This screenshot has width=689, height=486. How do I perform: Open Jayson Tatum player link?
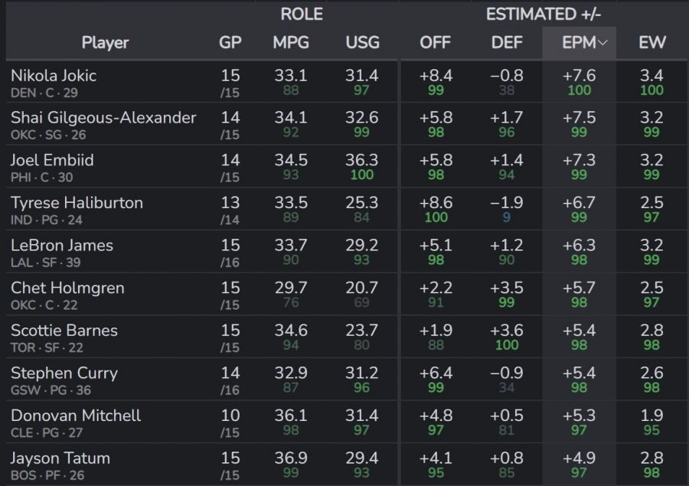point(60,458)
